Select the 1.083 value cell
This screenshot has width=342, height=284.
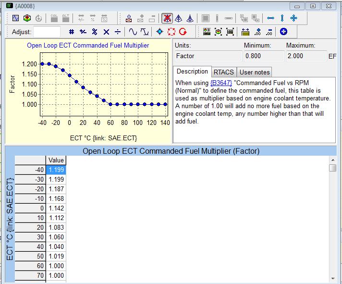point(56,227)
